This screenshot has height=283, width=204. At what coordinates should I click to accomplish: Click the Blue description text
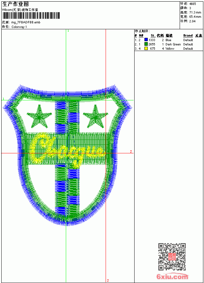point(168,40)
